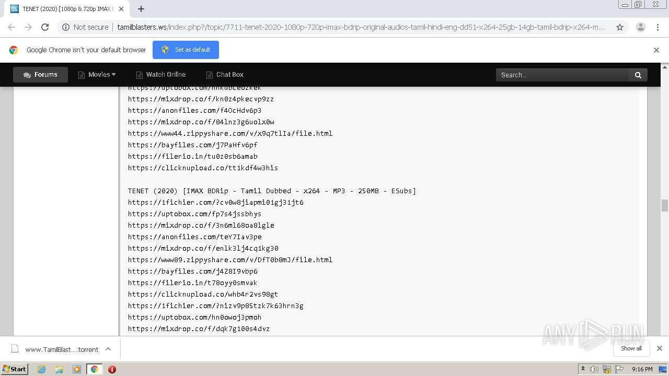Open volume control in system tray

[594, 369]
